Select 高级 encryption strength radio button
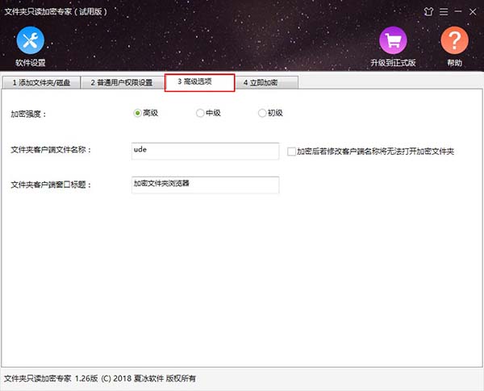This screenshot has height=391, width=484. pyautogui.click(x=137, y=114)
